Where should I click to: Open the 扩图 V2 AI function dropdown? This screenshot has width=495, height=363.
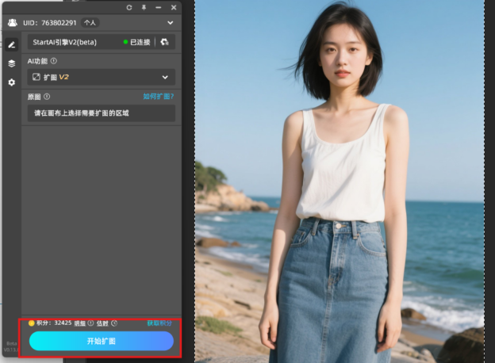click(100, 77)
